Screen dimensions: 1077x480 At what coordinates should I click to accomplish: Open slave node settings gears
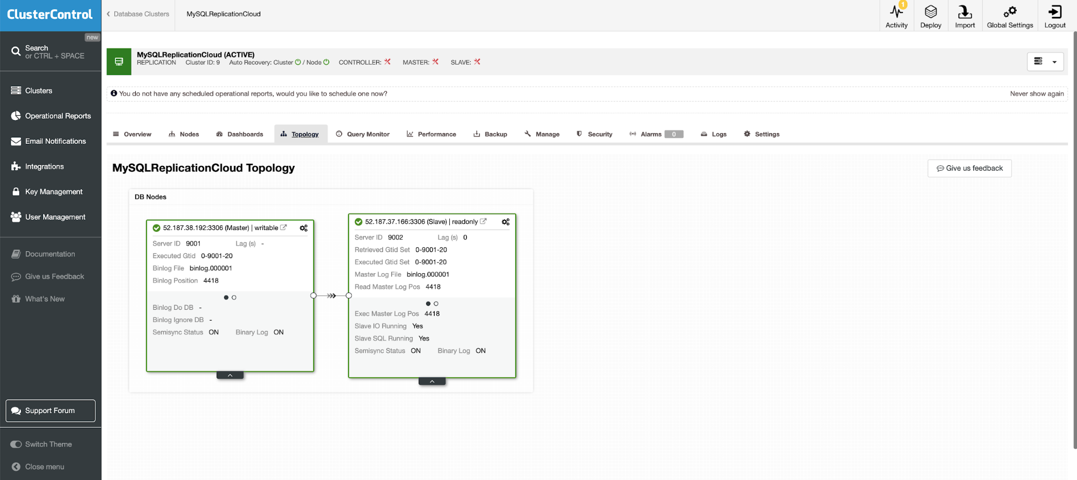(506, 222)
